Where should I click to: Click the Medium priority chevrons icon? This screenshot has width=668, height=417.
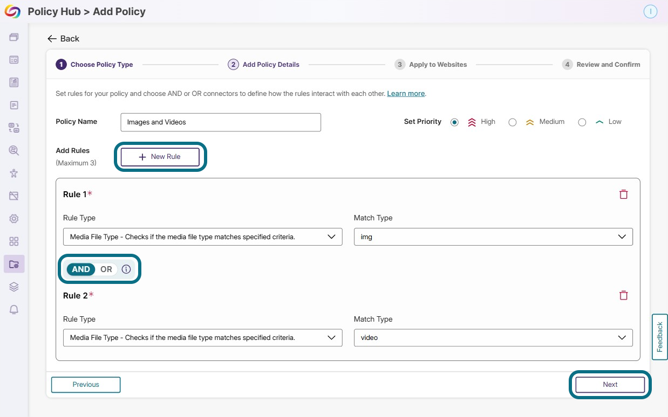pos(530,122)
